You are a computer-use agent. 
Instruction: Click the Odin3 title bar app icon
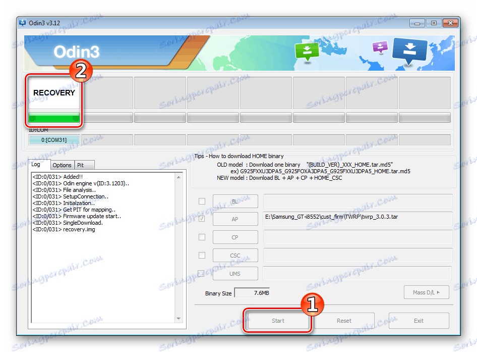click(23, 23)
